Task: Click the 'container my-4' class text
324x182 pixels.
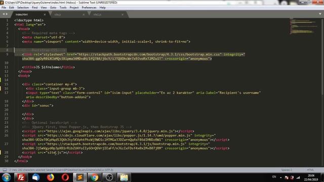Action: coord(59,84)
